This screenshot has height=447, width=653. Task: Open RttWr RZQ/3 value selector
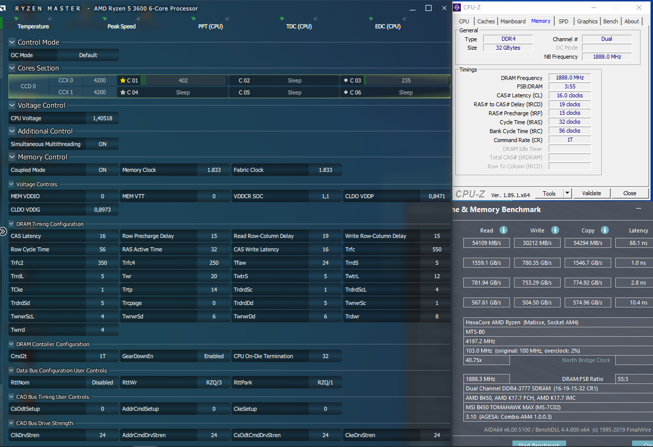[x=214, y=382]
